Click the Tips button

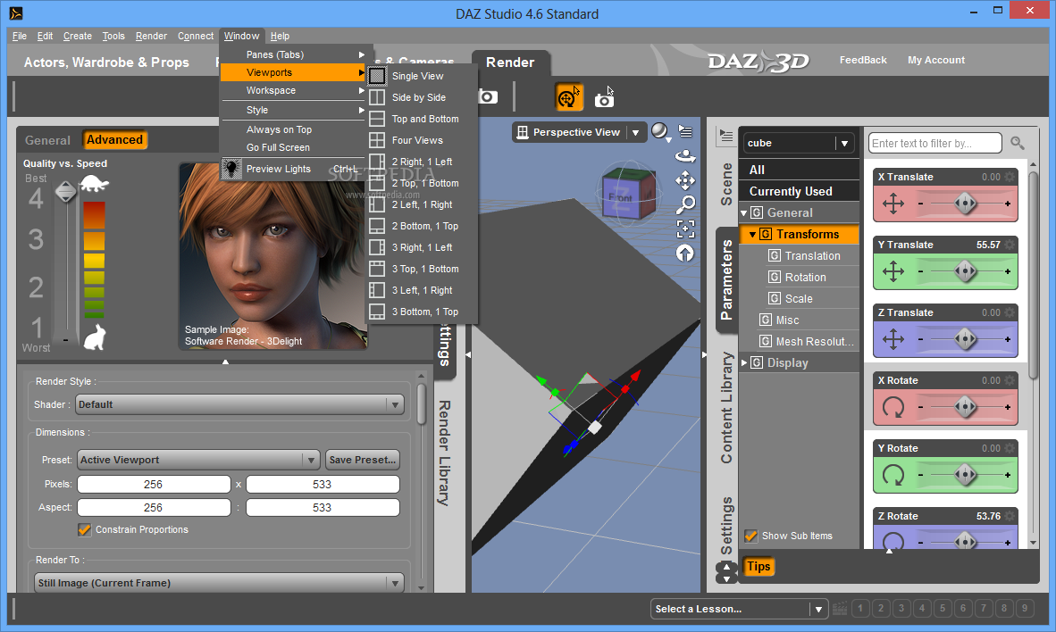pos(758,566)
